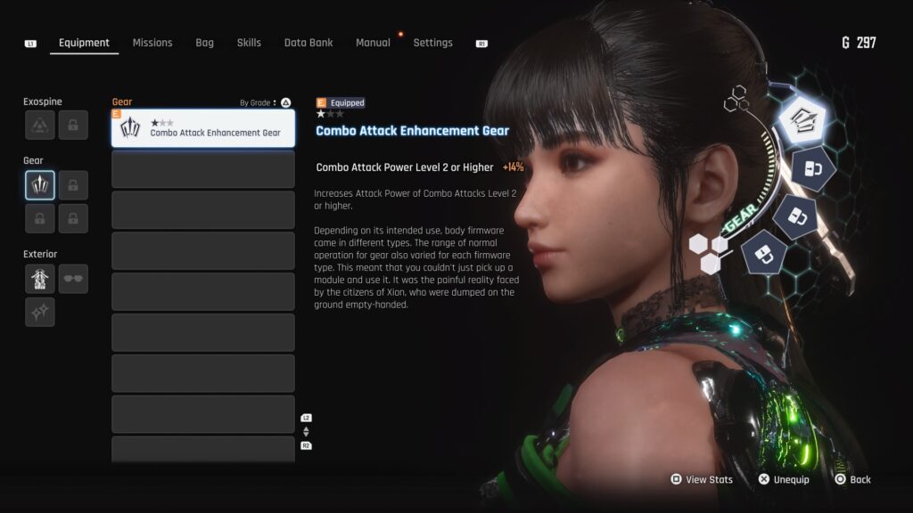Click the R2 scroll-down indicator
Screen dimensions: 913x513
click(x=307, y=445)
